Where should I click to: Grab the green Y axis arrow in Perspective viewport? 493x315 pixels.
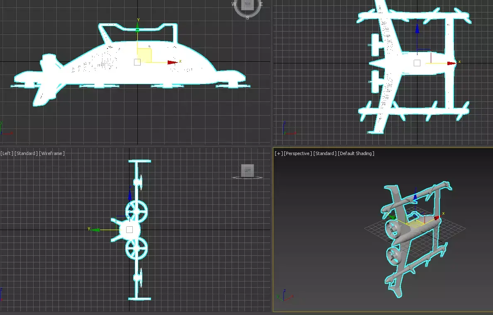[392, 217]
